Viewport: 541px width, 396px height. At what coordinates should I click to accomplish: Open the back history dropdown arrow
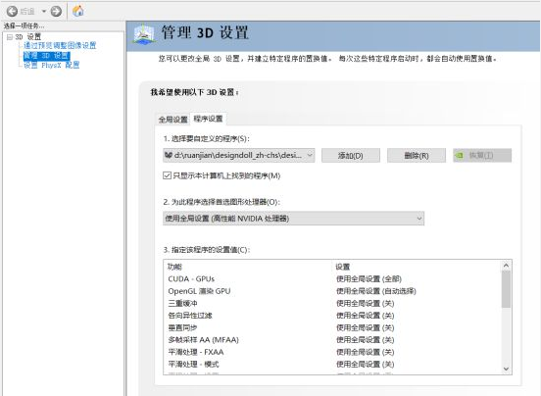pos(44,12)
